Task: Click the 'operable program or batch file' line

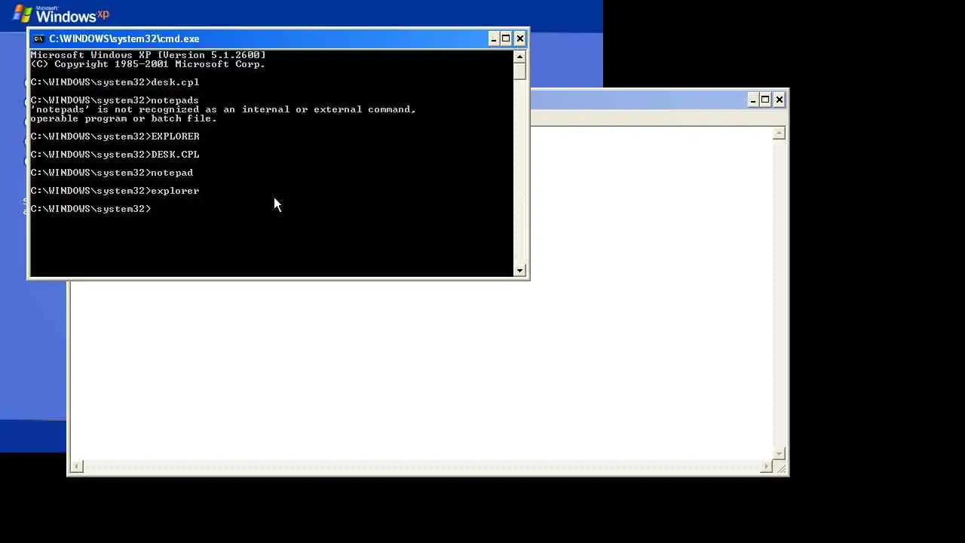Action: tap(124, 118)
